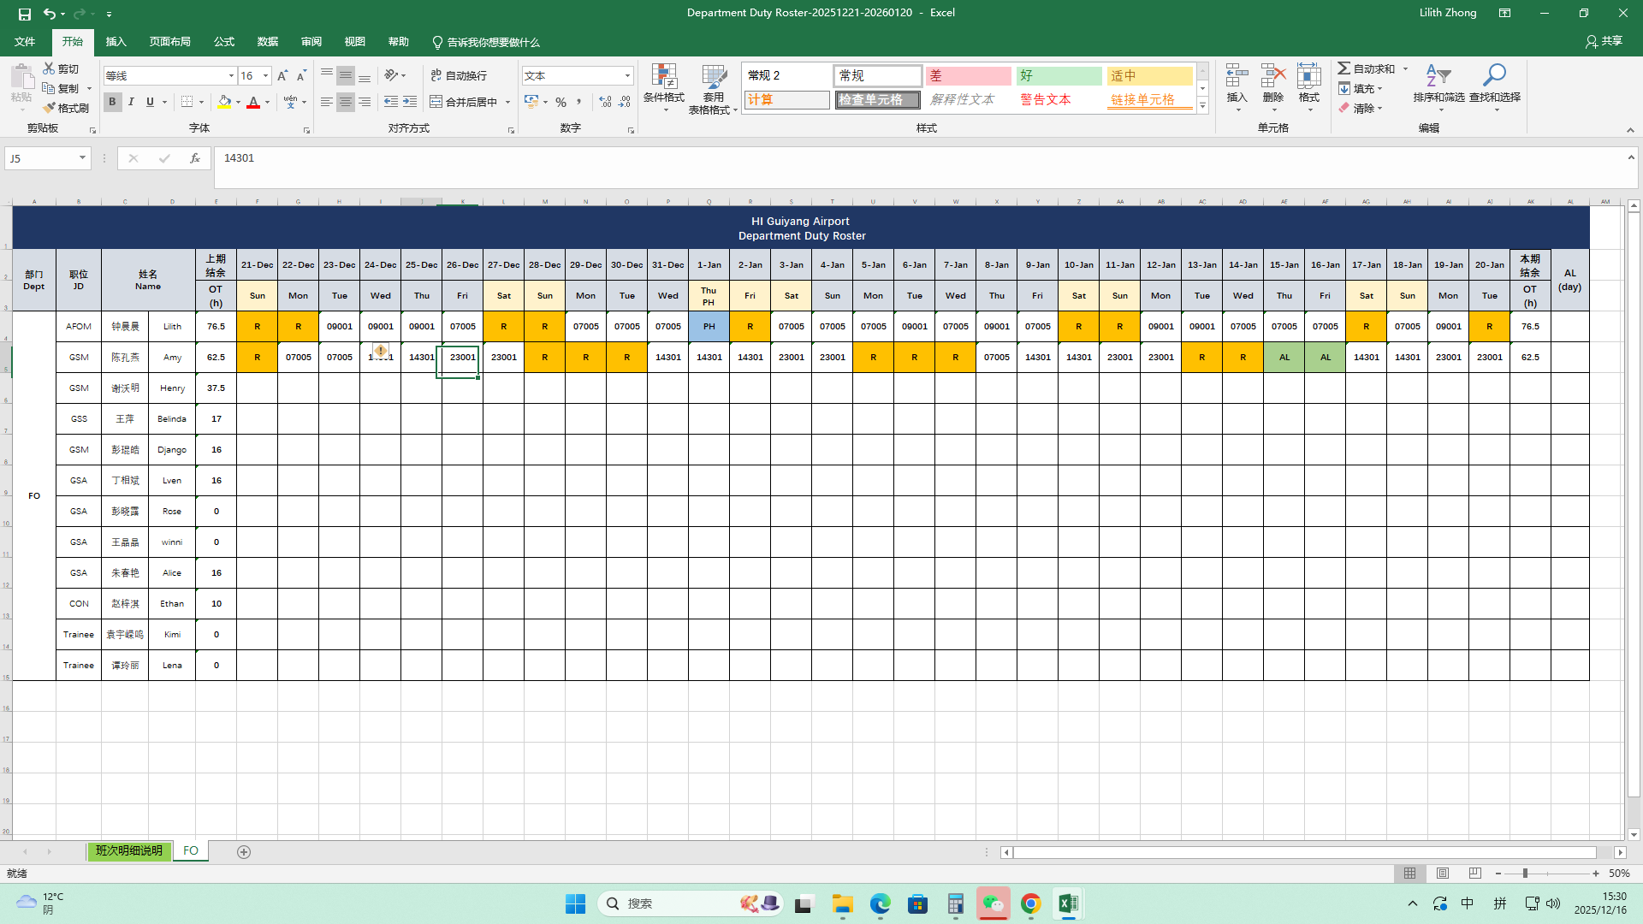1643x924 pixels.
Task: Toggle Wrap Text (自动换行) option
Action: click(x=459, y=75)
